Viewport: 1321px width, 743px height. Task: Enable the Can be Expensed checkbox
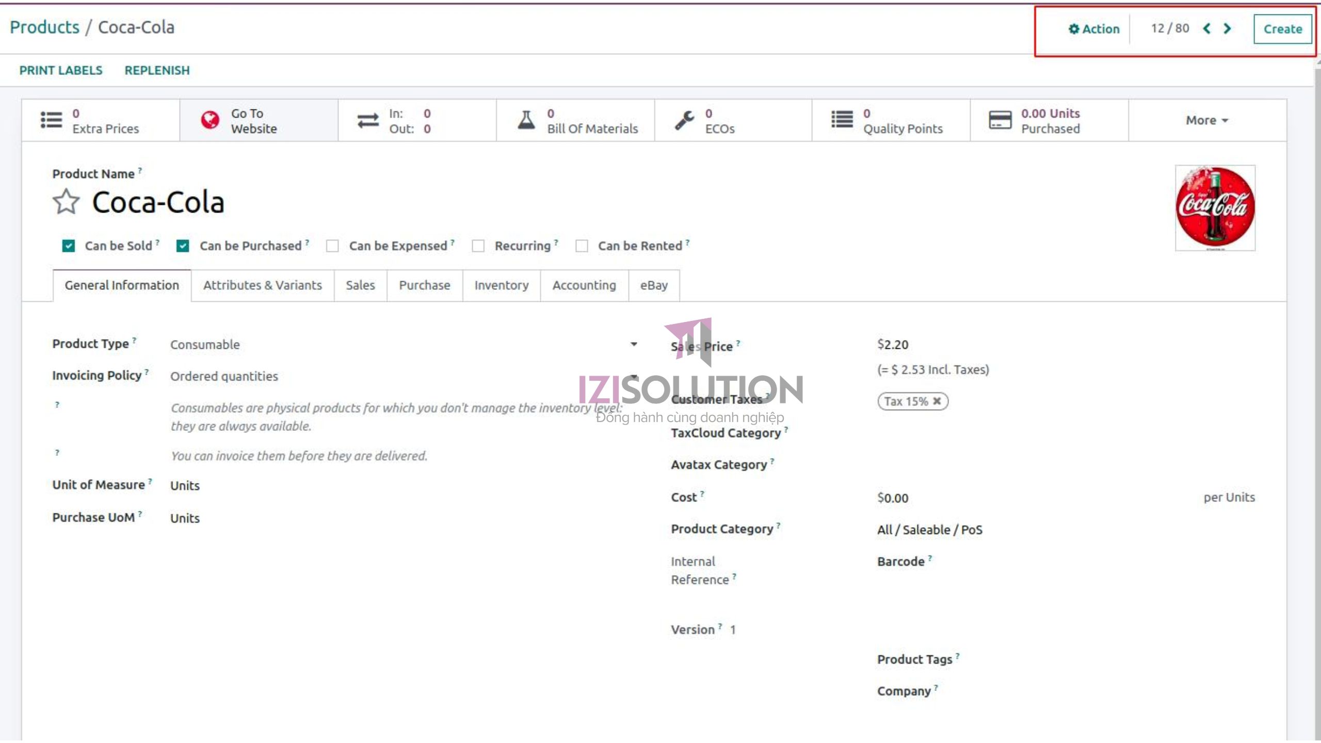(333, 246)
